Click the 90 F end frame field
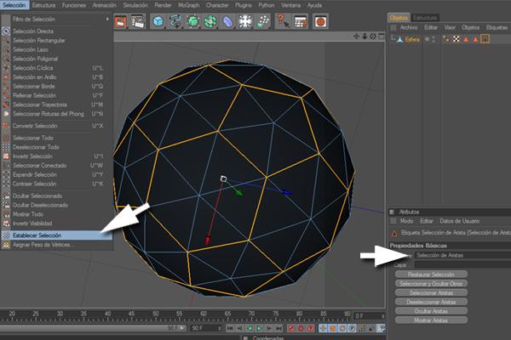Viewport: 511px width, 340px height. point(205,328)
